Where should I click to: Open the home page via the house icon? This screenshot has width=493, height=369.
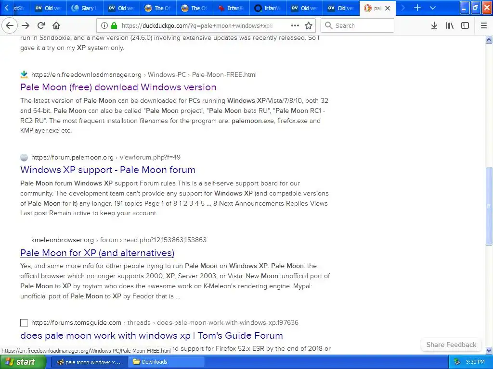click(56, 25)
